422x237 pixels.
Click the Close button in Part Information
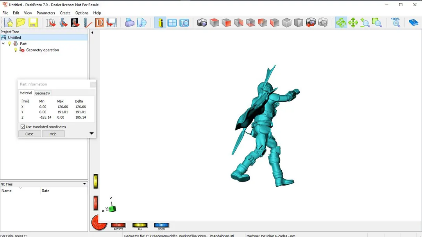[x=30, y=134]
